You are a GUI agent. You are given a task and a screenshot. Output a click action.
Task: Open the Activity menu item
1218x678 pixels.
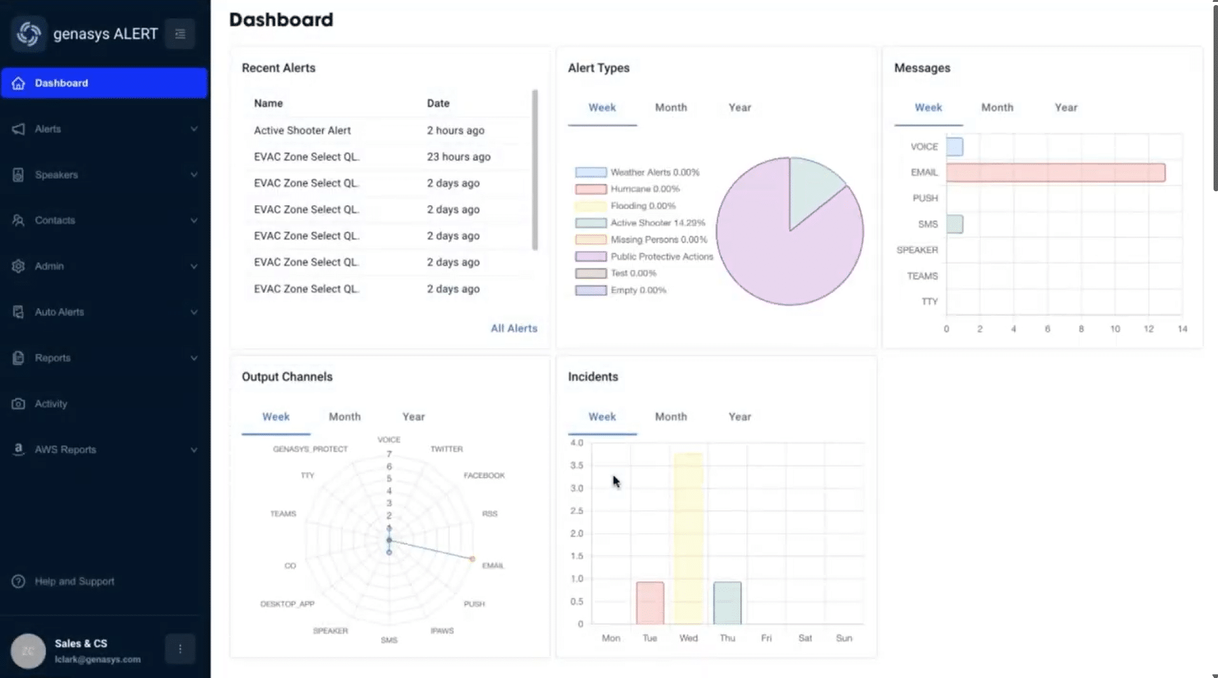pos(104,403)
